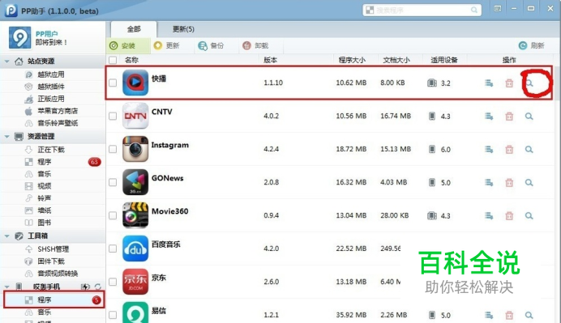Screen dimensions: 561x323
Task: Open the title bar menu icon
Action: click(497, 9)
